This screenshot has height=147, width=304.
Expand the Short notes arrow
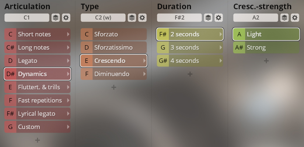(x=68, y=34)
